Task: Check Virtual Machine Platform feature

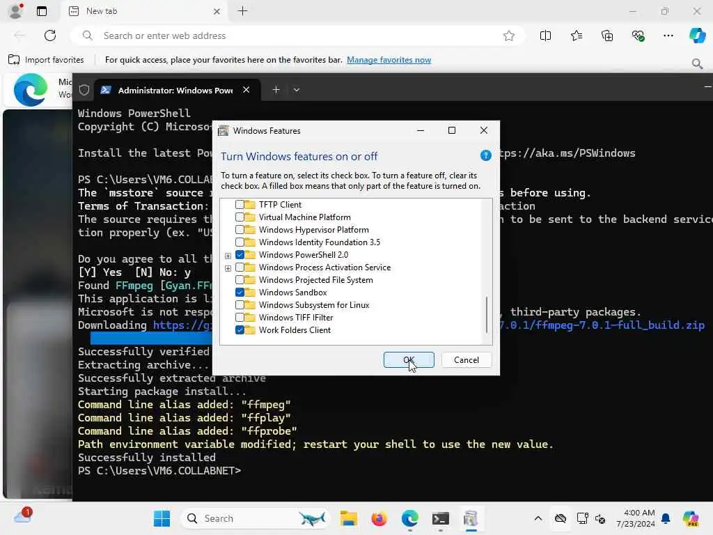Action: 240,217
